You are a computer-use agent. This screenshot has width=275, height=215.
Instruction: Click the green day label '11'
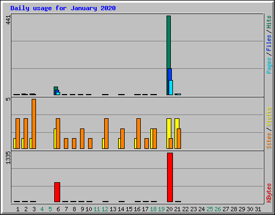[97, 209]
